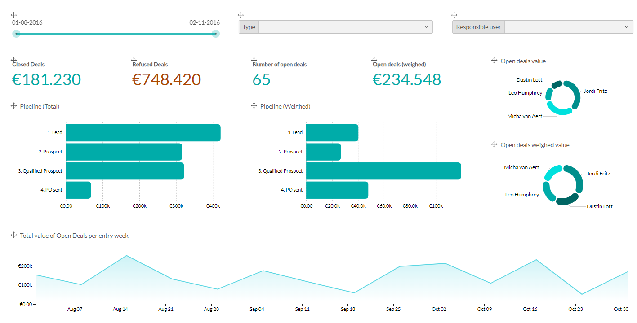Select Dustin Lott segment in Open deals weighed donut
The image size is (637, 323).
[x=567, y=200]
